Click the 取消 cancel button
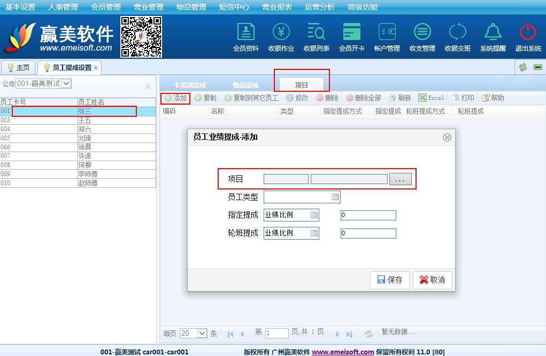546x356 pixels. (432, 280)
